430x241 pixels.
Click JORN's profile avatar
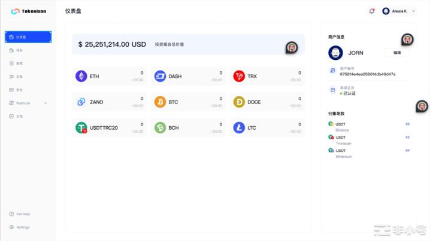point(335,53)
